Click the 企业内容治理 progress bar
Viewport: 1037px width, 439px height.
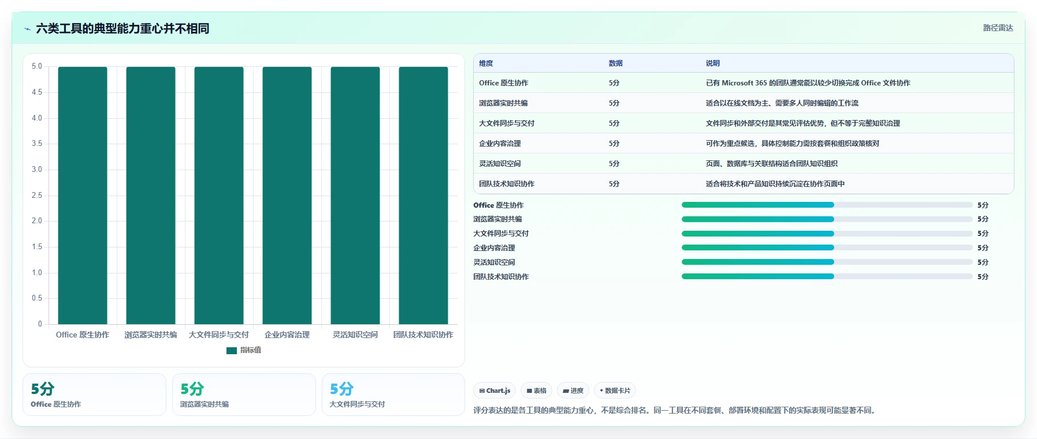point(827,247)
